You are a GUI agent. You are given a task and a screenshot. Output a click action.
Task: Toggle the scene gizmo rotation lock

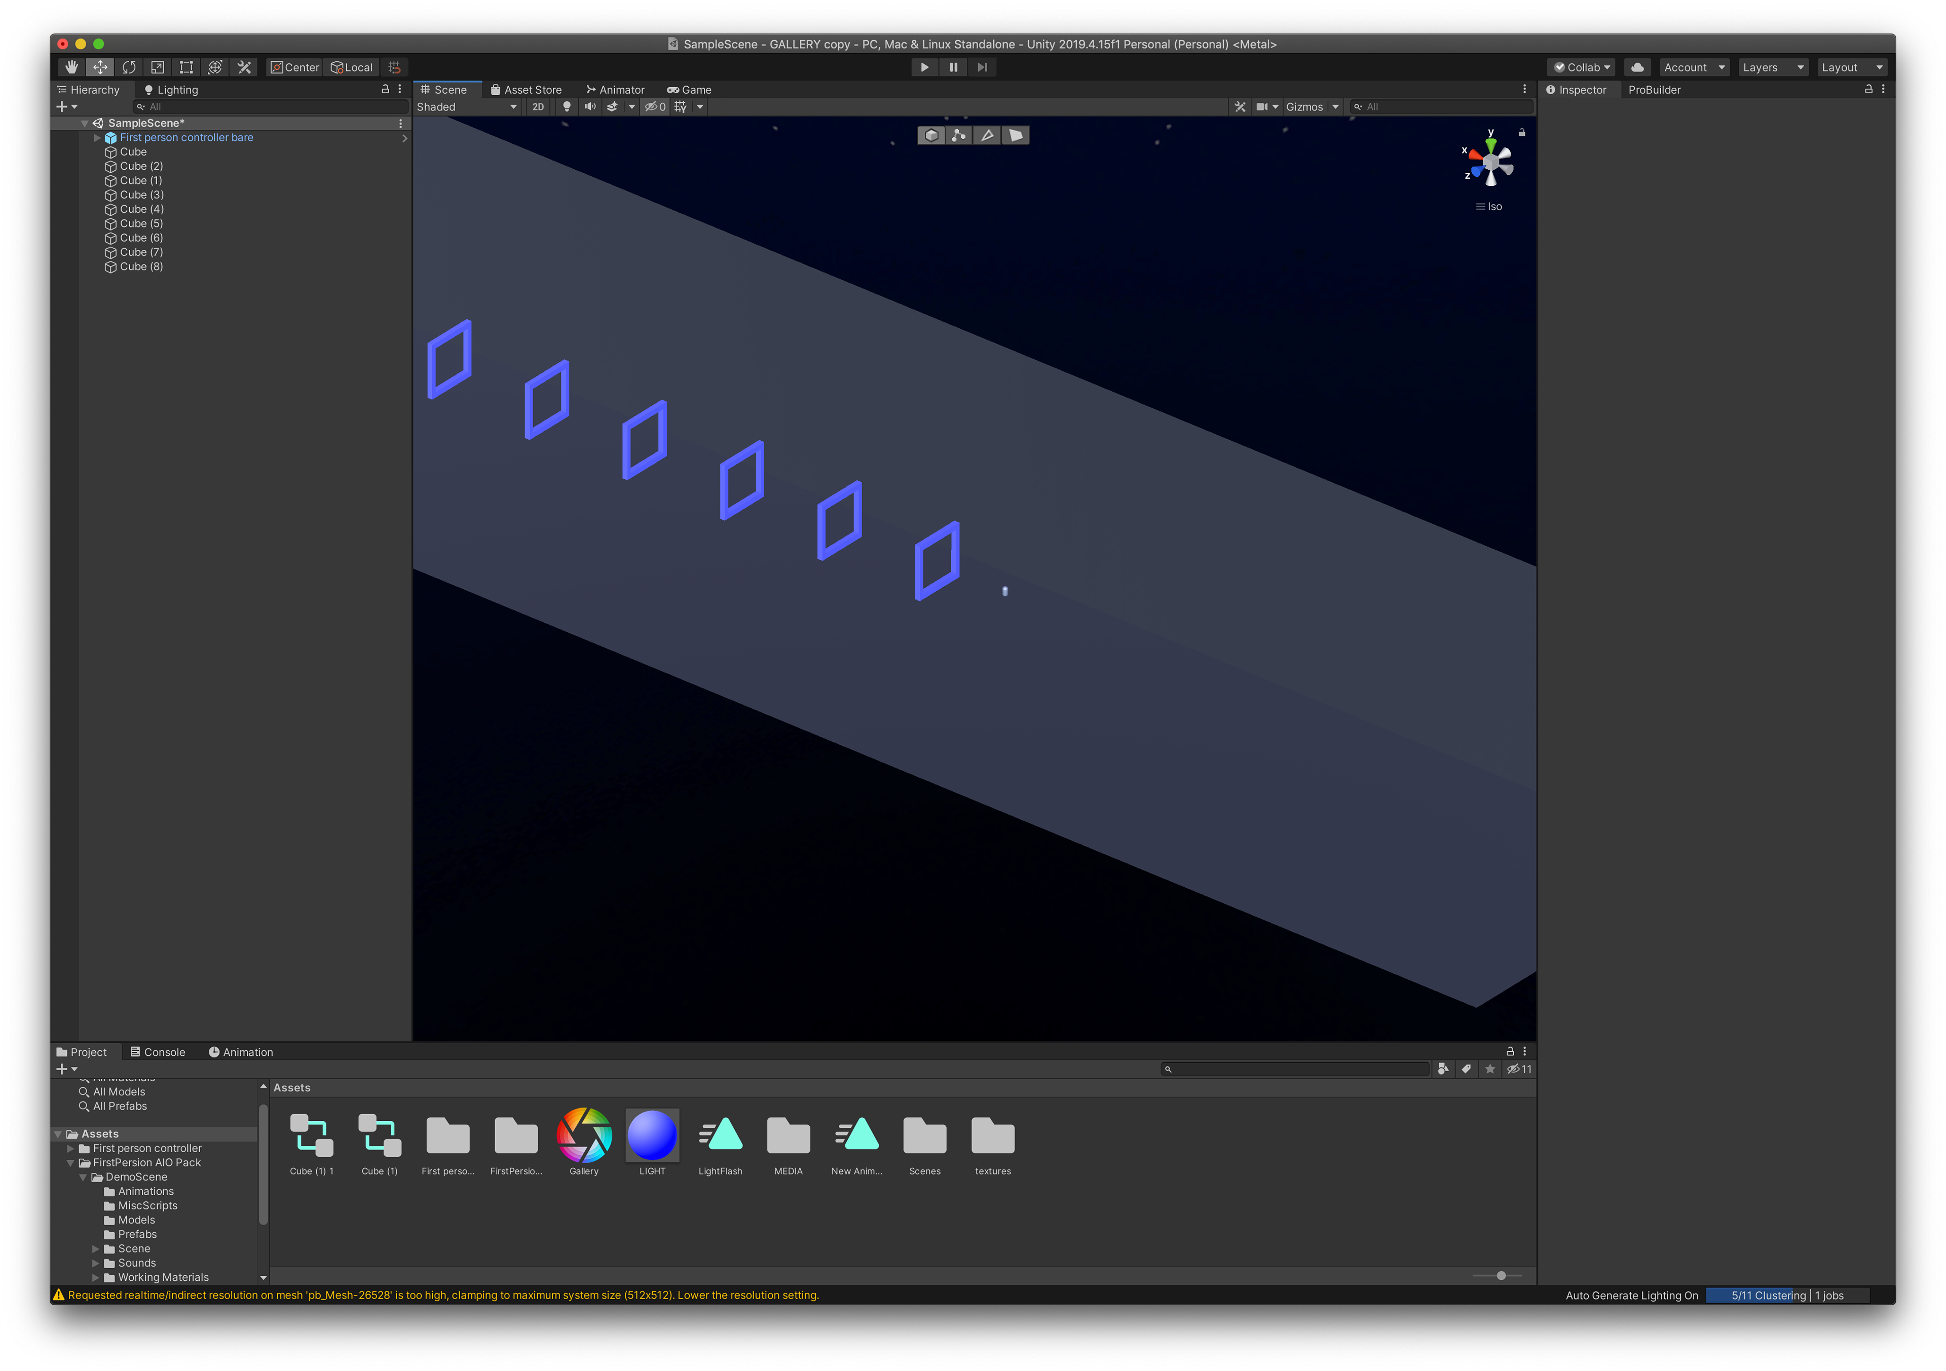[x=1521, y=132]
